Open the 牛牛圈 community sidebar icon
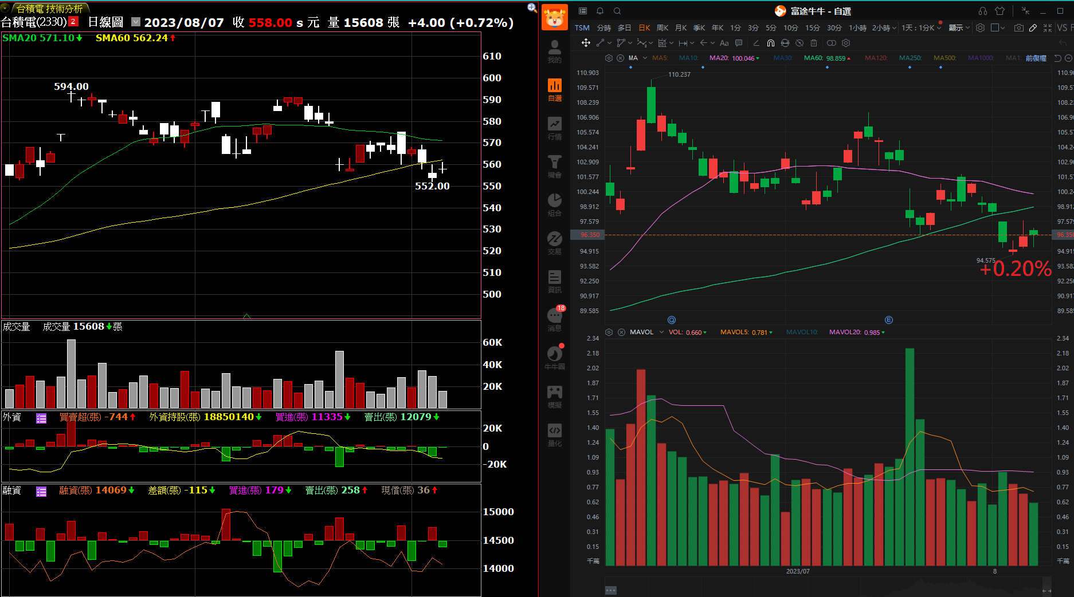1074x597 pixels. [554, 358]
